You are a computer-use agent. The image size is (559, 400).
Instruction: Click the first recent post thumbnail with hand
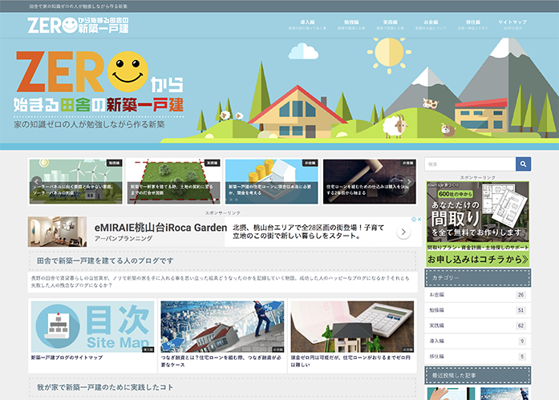coord(452,394)
